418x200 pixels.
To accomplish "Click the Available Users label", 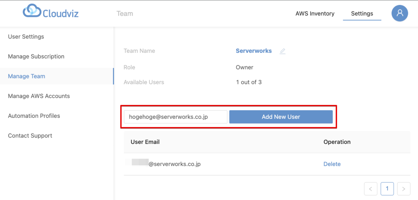I will [x=144, y=82].
